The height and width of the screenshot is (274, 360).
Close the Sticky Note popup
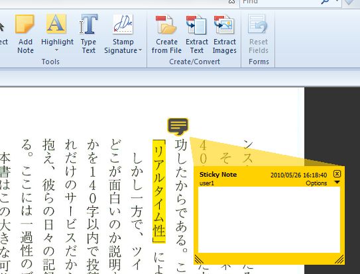337,174
